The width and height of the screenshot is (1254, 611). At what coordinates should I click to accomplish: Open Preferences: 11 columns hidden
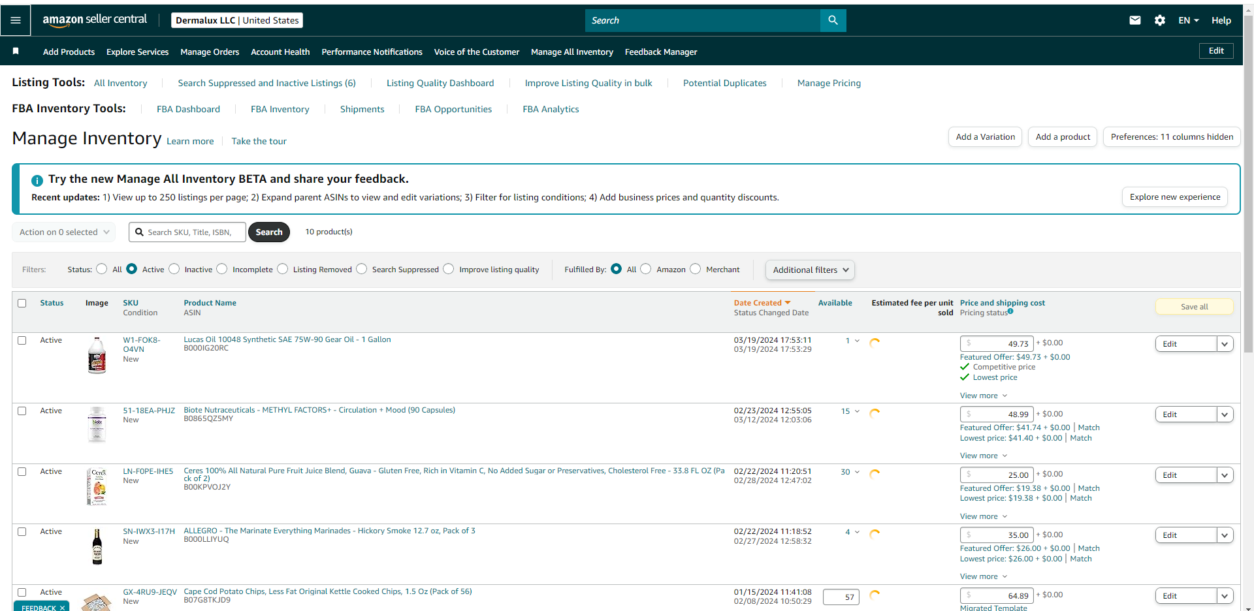tap(1172, 137)
